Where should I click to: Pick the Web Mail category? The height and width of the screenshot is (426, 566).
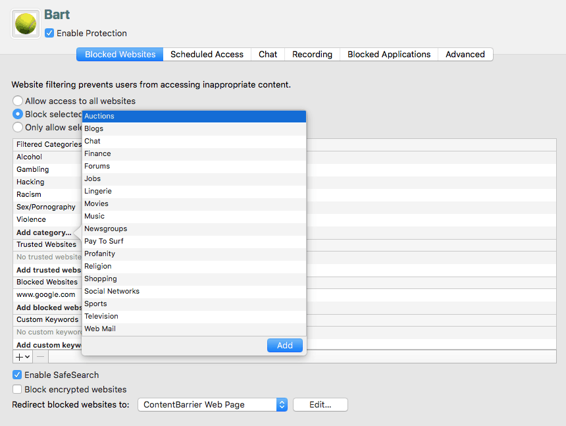click(x=100, y=329)
